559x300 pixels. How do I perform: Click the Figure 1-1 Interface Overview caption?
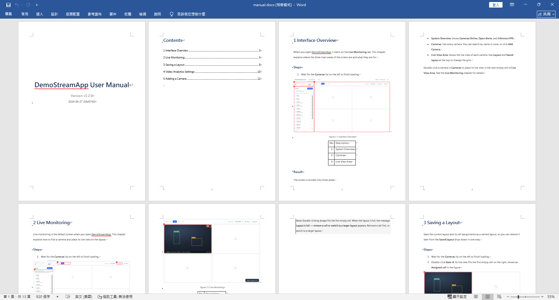point(342,137)
